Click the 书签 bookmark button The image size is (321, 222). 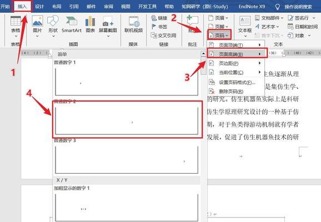pyautogui.click(x=159, y=27)
